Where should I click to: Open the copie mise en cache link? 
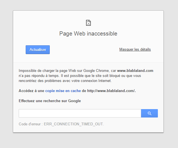[63, 91]
